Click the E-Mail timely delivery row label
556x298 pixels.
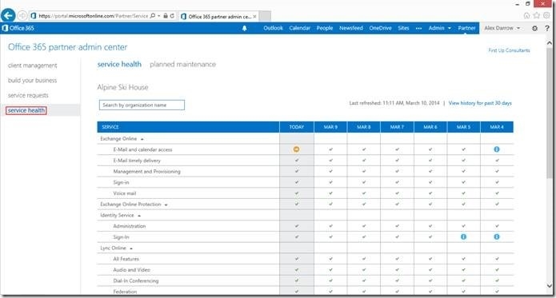(137, 161)
